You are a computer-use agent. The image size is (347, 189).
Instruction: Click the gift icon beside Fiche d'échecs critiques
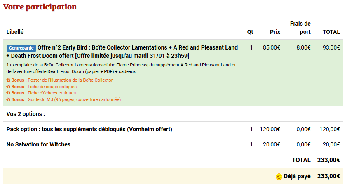tap(8, 93)
